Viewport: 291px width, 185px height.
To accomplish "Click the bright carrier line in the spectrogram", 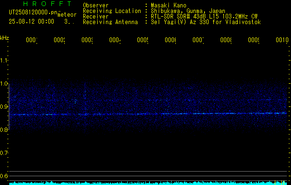I will point(148,114).
